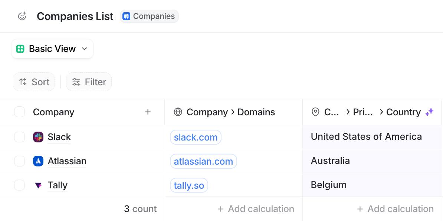Open the Basic View dropdown
The height and width of the screenshot is (221, 443).
pos(52,49)
